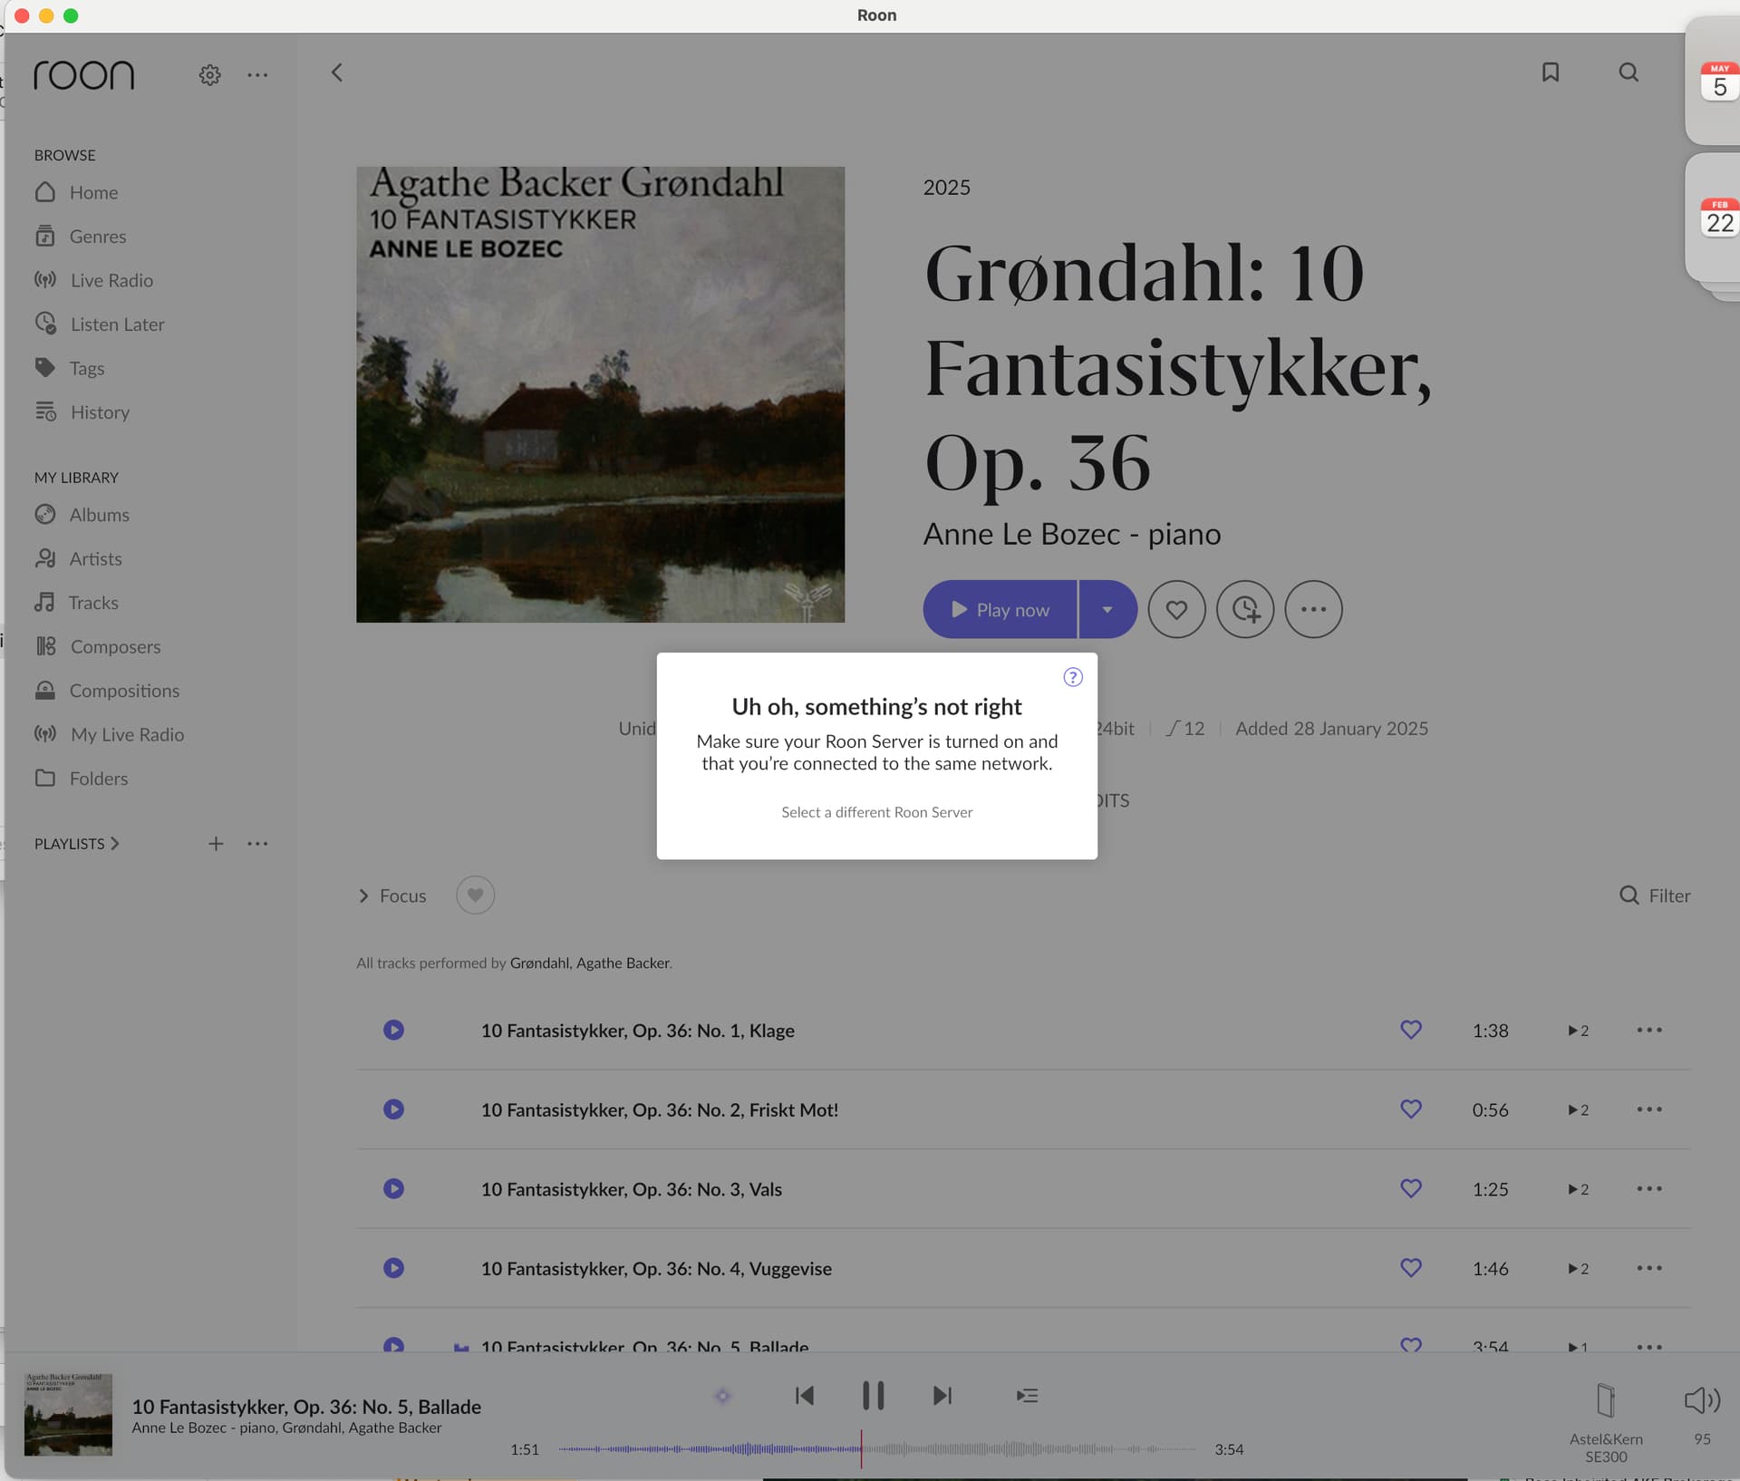This screenshot has height=1481, width=1740.
Task: Go back with the left chevron arrow
Action: tap(337, 73)
